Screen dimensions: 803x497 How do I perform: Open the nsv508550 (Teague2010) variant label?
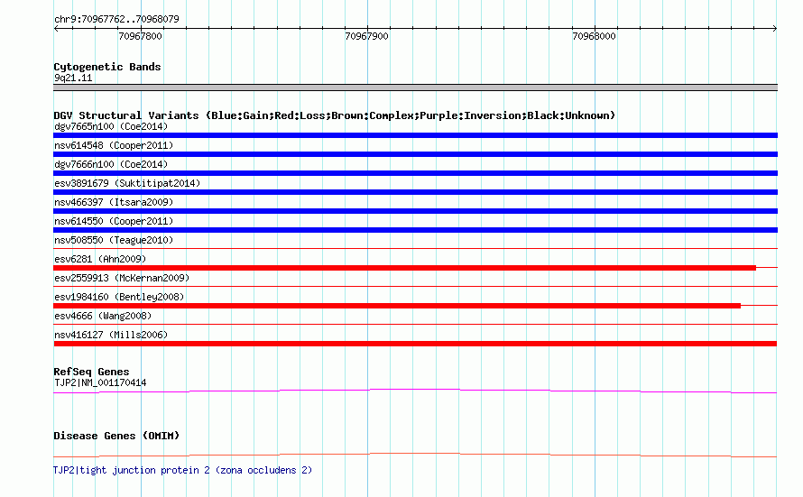click(x=114, y=240)
